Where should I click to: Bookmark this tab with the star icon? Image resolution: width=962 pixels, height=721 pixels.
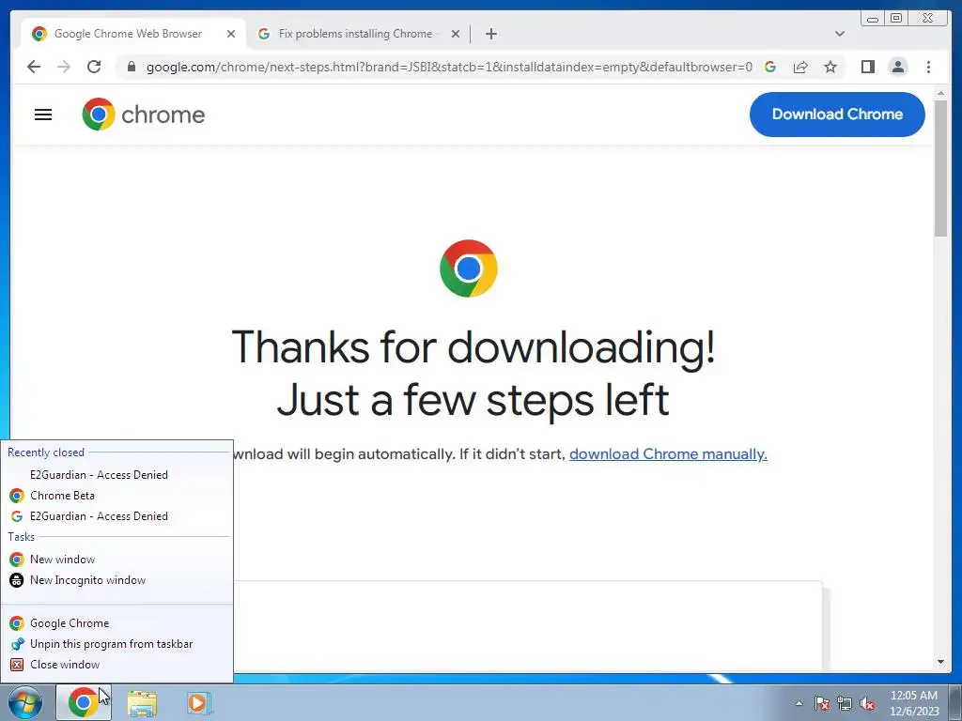pyautogui.click(x=830, y=67)
